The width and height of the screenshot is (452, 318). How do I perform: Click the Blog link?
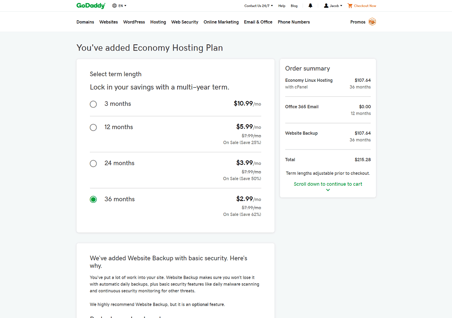coord(294,6)
